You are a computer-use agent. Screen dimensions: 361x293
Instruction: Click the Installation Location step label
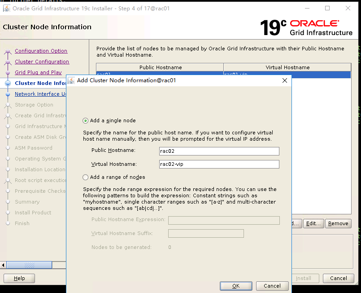pos(40,169)
